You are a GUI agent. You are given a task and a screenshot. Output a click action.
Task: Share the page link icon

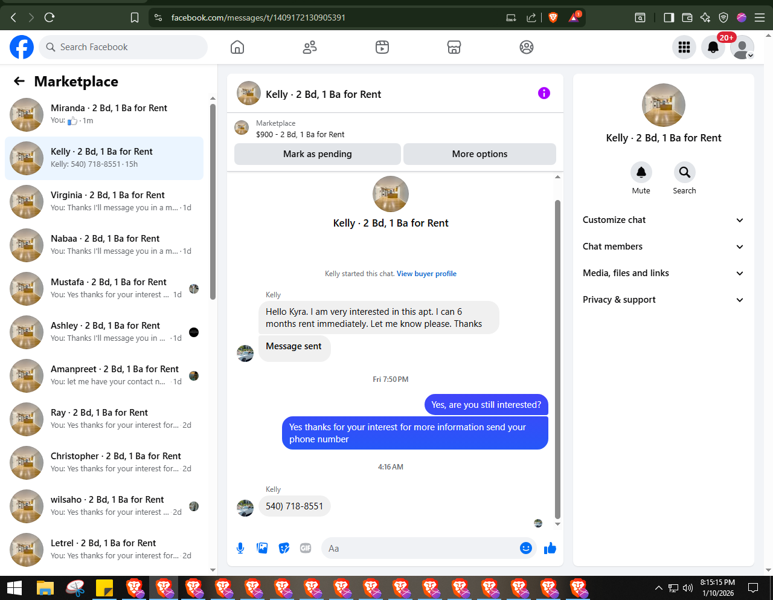coord(531,18)
